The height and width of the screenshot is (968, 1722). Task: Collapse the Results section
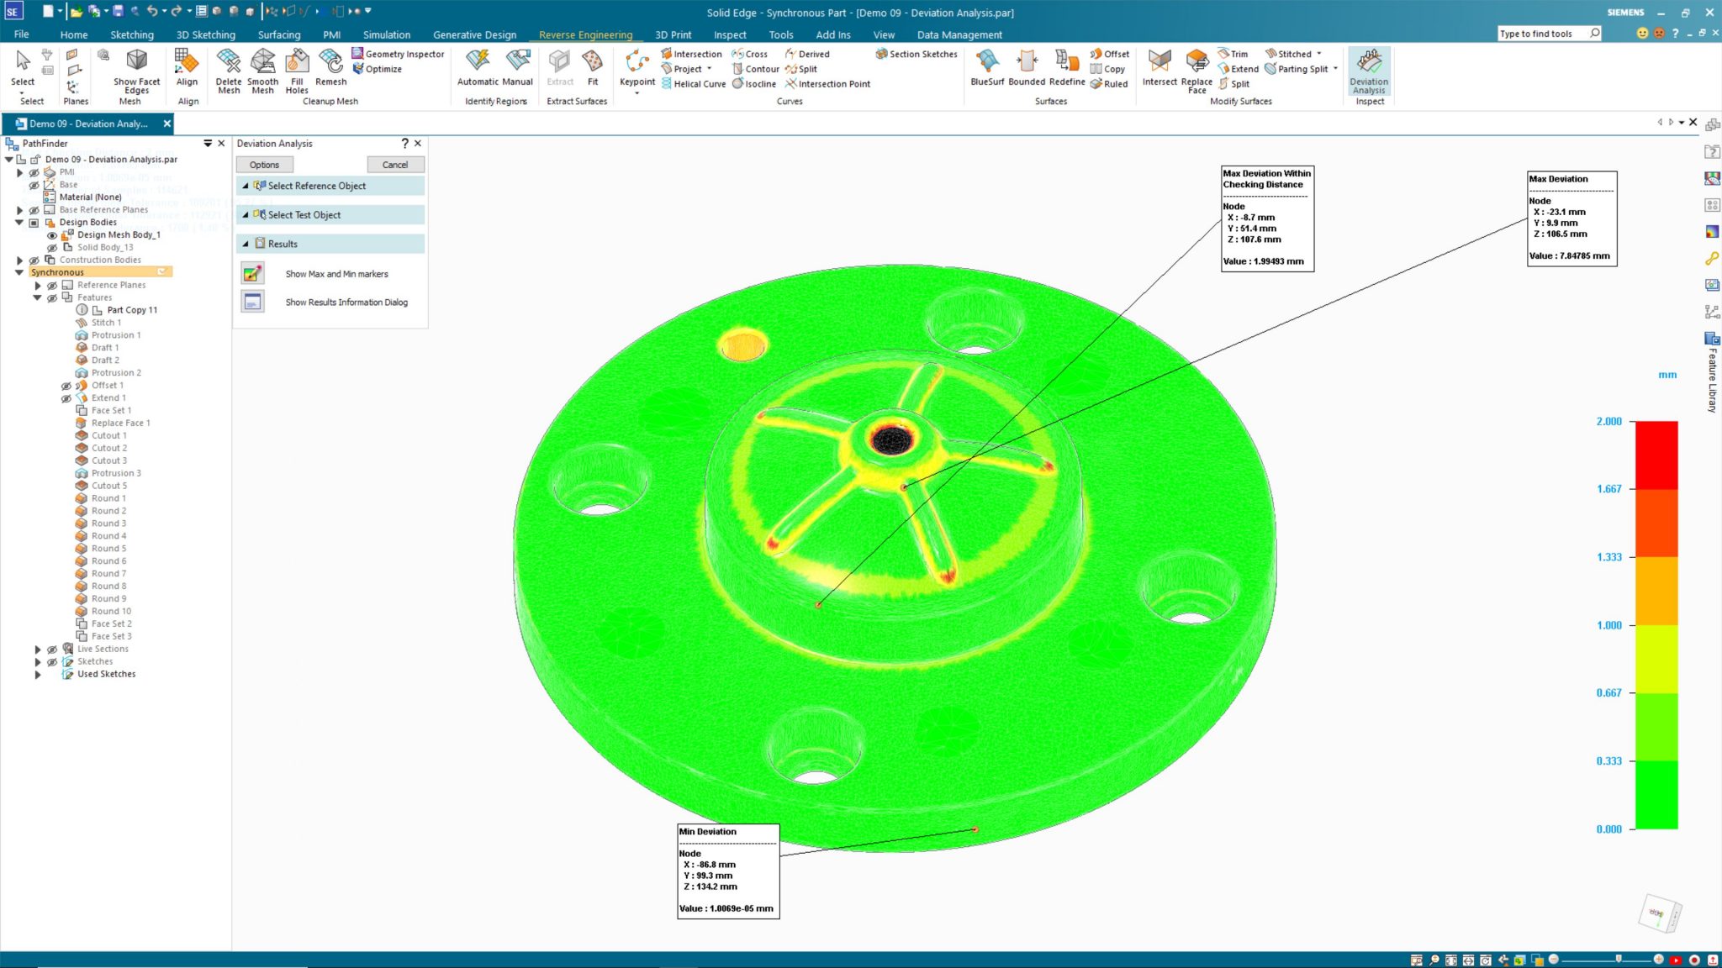[246, 244]
